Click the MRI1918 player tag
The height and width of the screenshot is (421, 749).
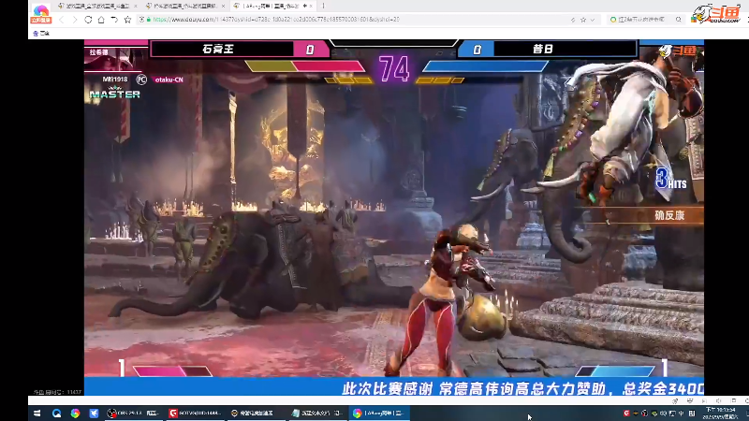(115, 80)
